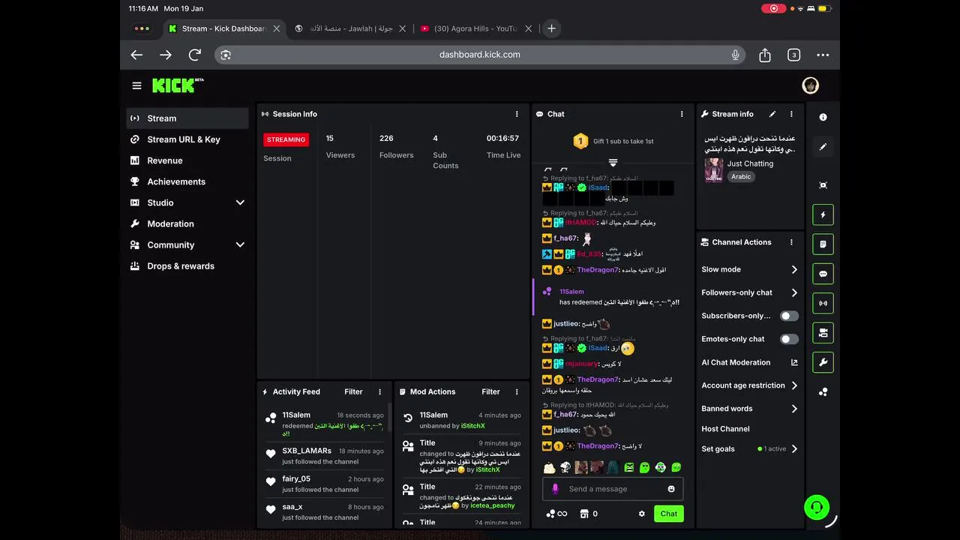Open Mod Actions Filter dropdown
This screenshot has height=540, width=960.
pos(490,391)
